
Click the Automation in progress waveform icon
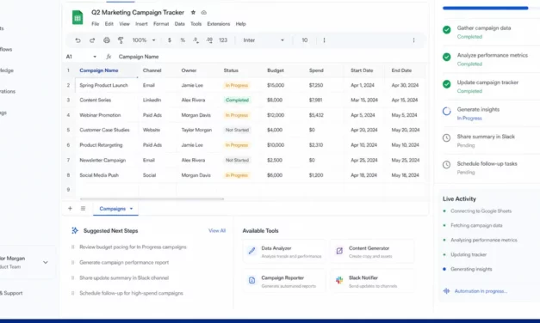click(x=447, y=291)
